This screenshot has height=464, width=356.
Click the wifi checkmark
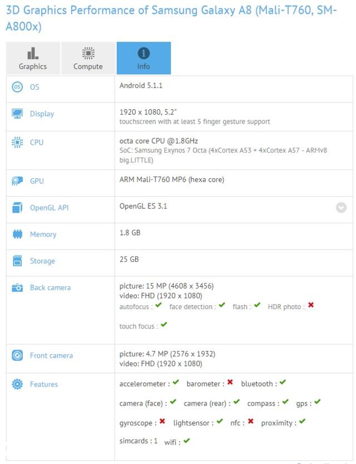186,441
